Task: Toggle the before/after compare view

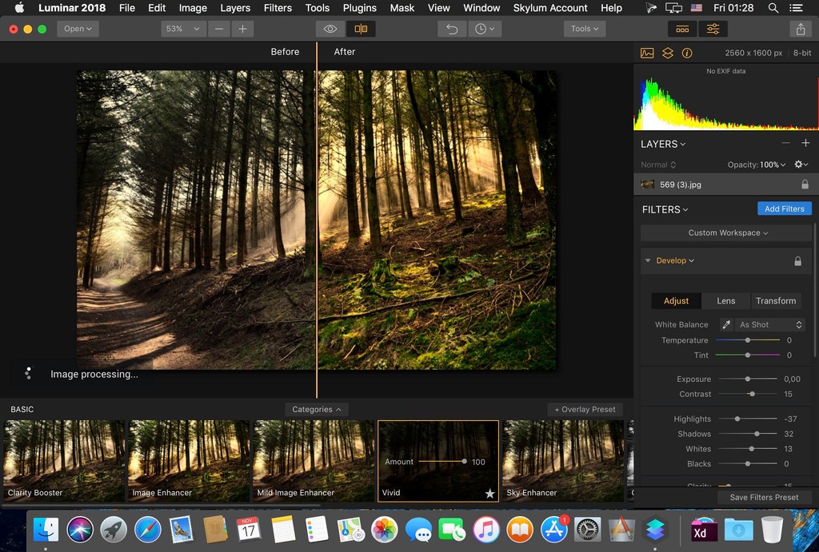Action: [361, 29]
